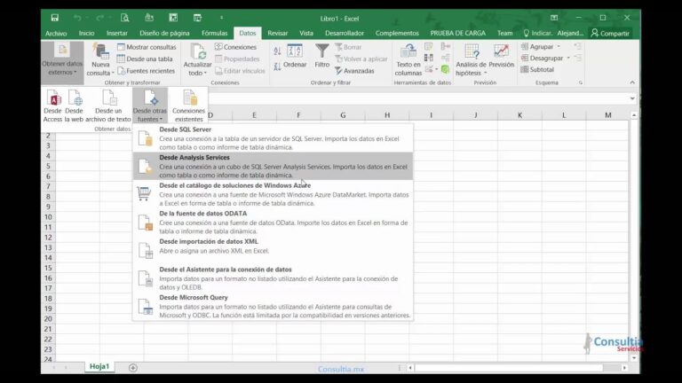
Task: Click the Redo arrow icon
Action: coord(99,18)
